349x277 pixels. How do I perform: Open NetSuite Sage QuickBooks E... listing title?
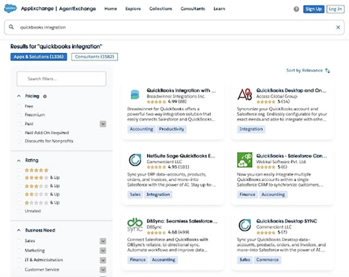click(x=181, y=156)
